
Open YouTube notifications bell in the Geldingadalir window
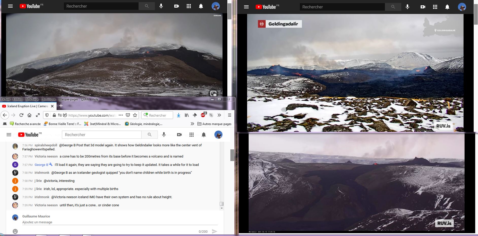pos(447,7)
